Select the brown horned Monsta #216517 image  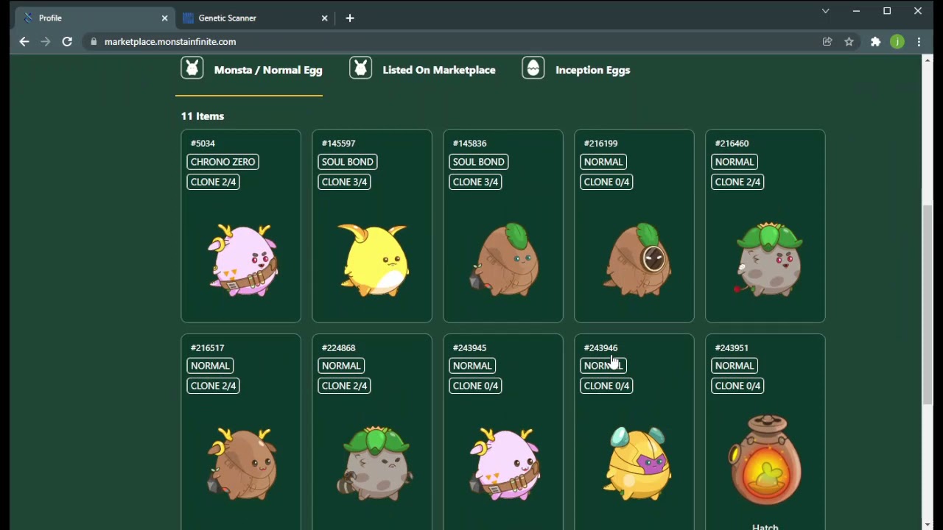[x=242, y=464]
